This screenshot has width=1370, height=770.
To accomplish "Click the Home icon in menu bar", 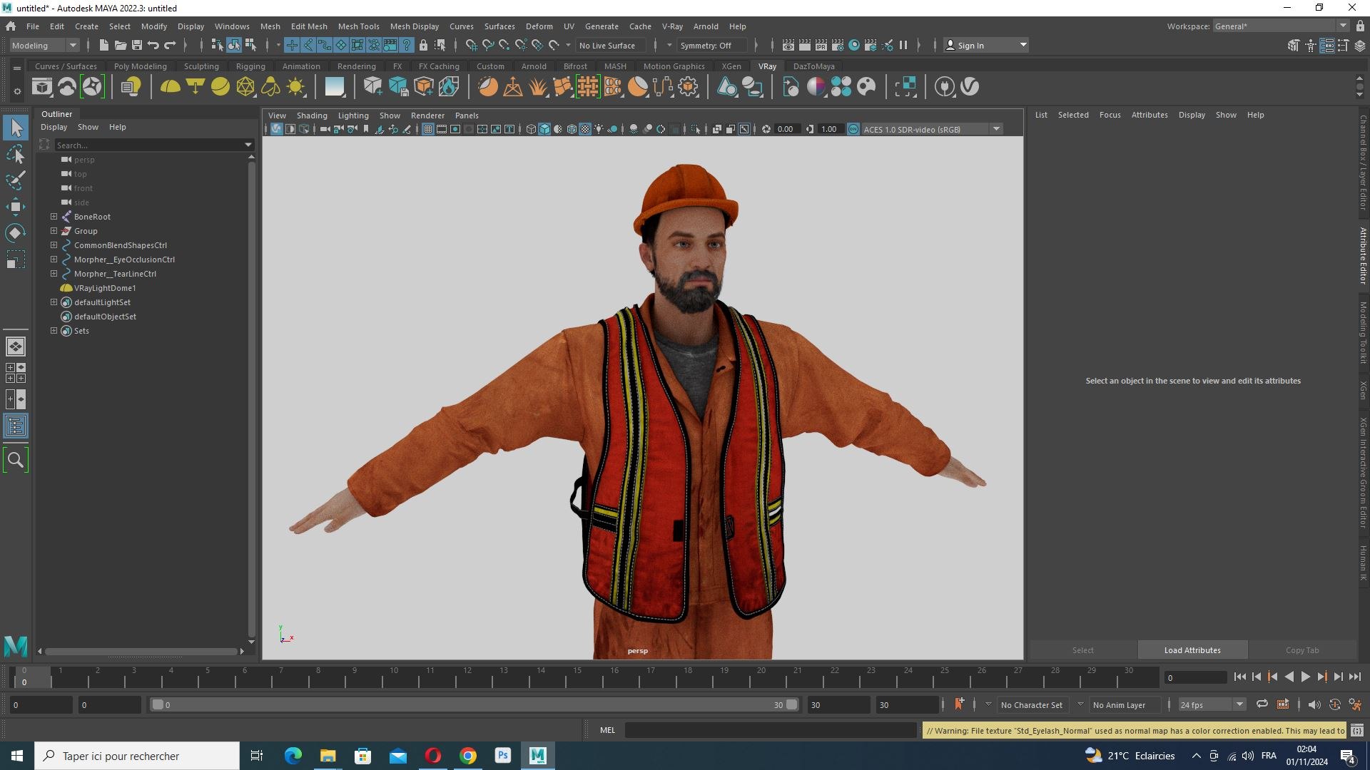I will click(11, 26).
